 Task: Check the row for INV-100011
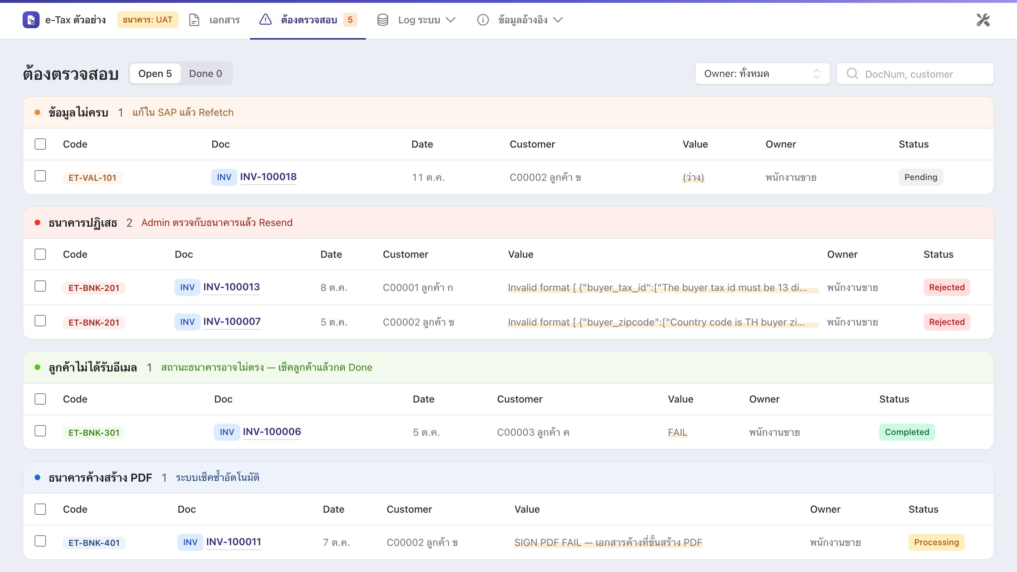pyautogui.click(x=40, y=541)
